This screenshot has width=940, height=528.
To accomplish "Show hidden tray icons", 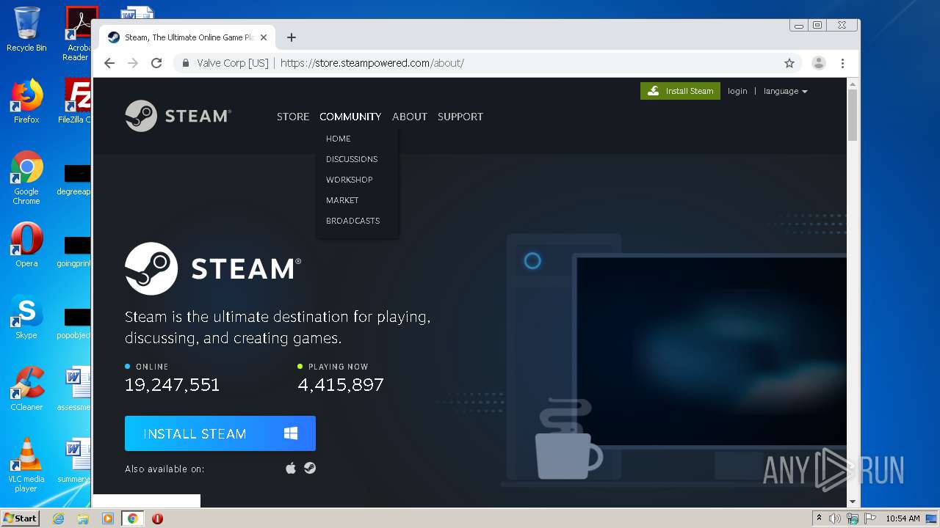I will tap(819, 518).
